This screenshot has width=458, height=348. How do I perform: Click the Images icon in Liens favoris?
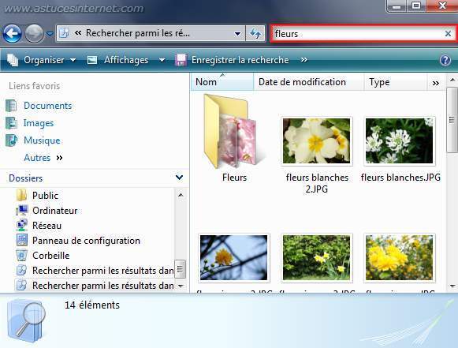tap(11, 123)
